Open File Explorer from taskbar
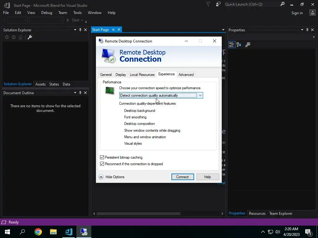The image size is (318, 238). [53, 232]
